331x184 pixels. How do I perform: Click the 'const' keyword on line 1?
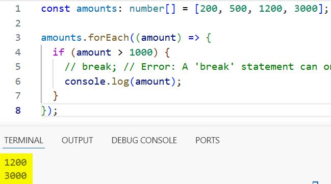(56, 9)
